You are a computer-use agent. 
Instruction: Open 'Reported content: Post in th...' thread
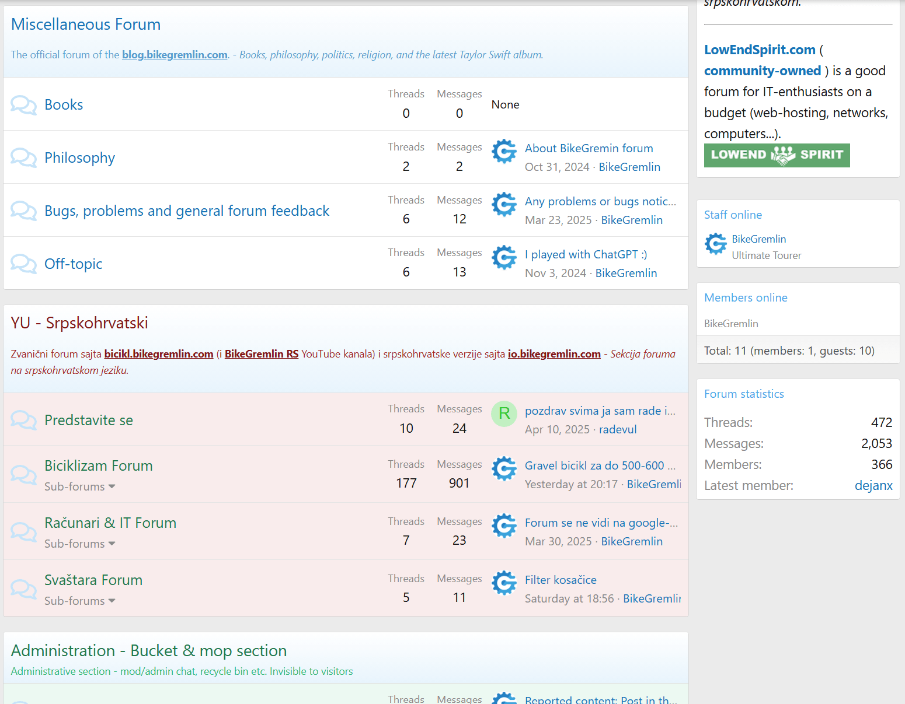tap(601, 699)
